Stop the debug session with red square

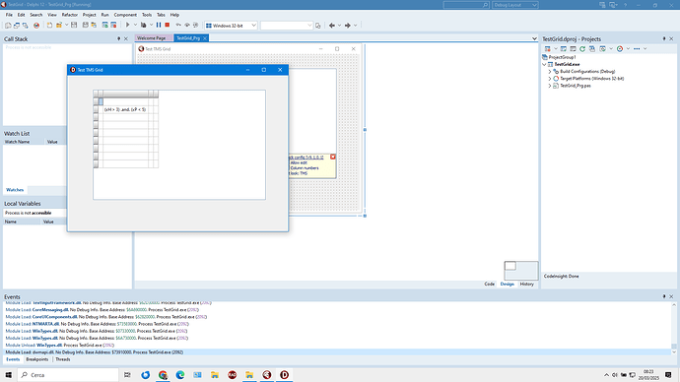tap(167, 26)
